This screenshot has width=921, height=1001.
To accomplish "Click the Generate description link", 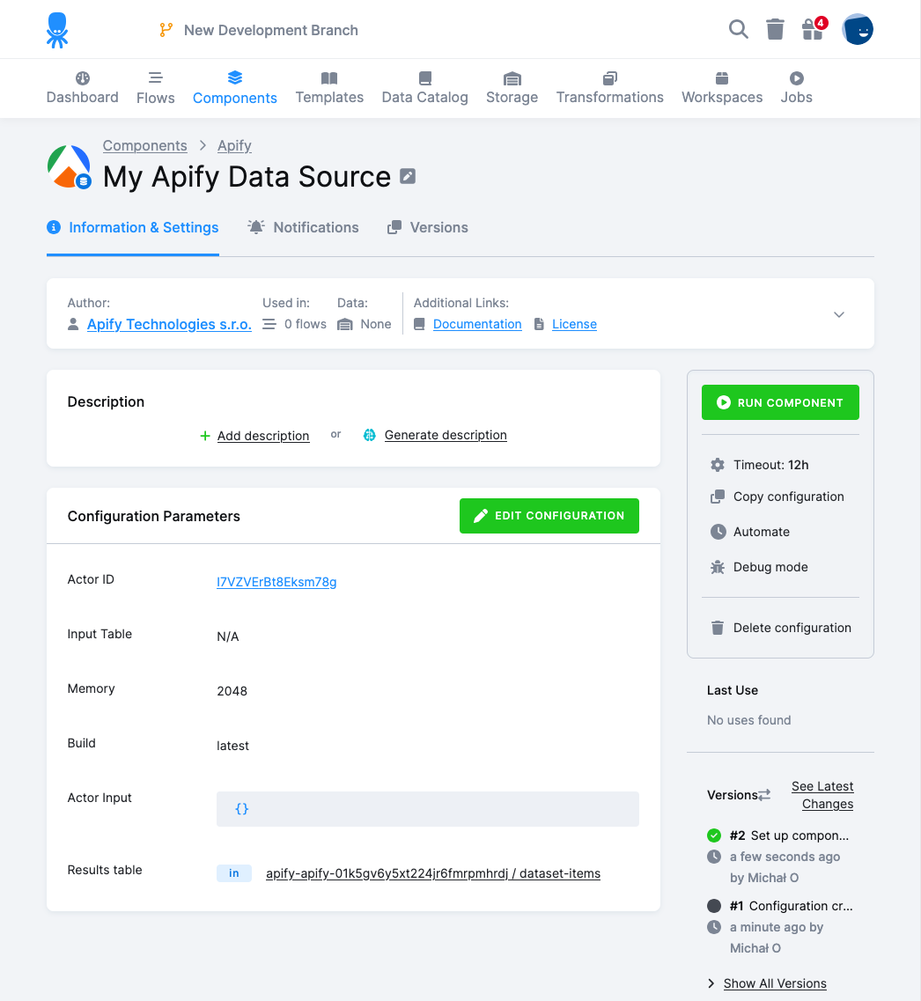I will point(445,435).
